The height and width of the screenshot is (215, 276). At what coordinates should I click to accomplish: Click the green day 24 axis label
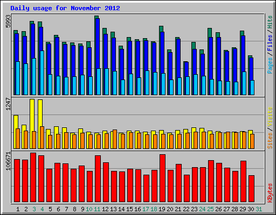point(202,209)
